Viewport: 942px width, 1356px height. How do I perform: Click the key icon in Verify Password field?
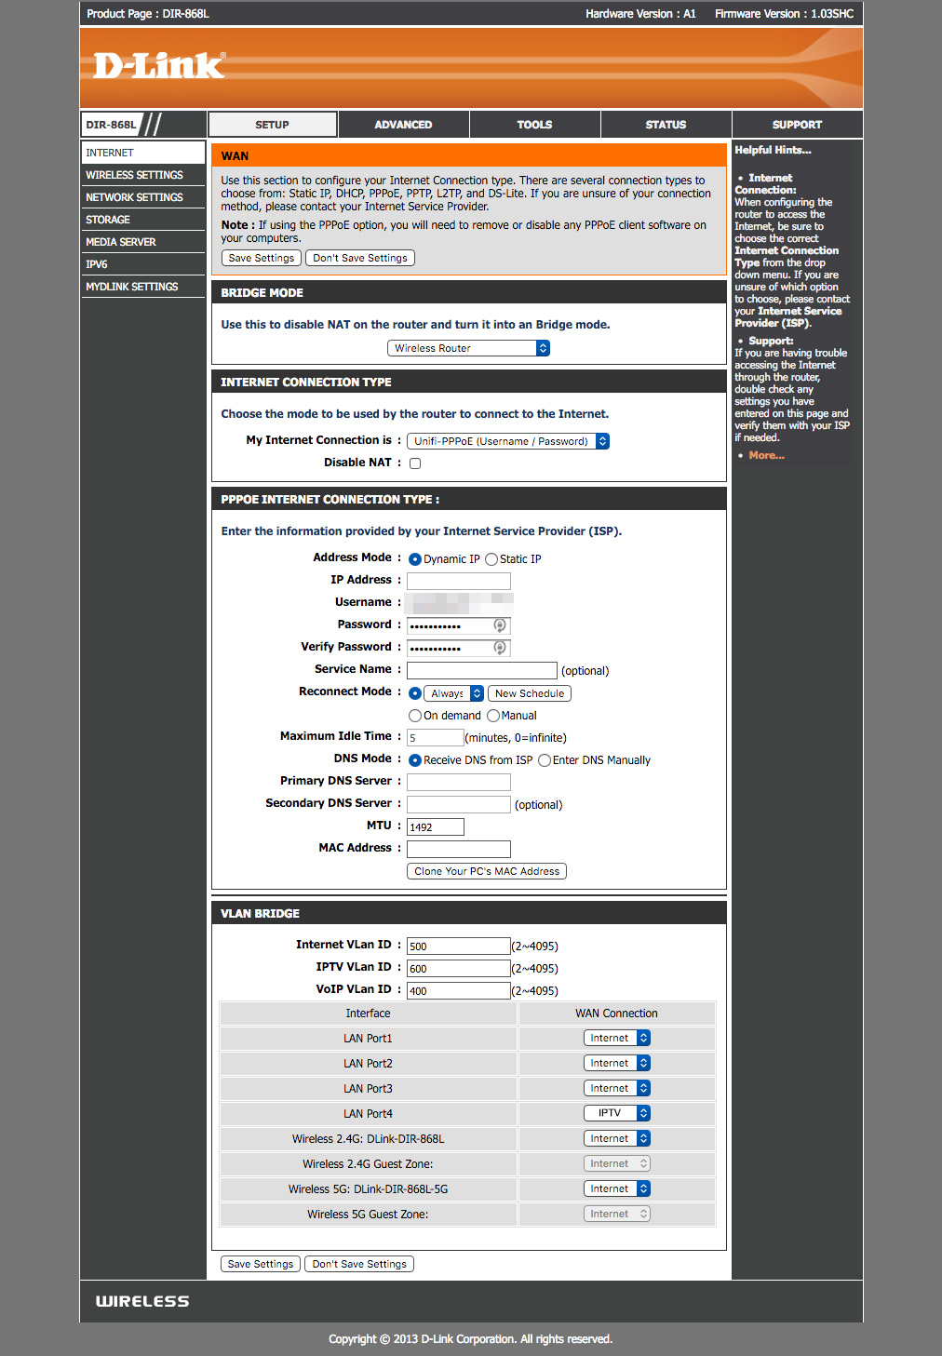500,648
